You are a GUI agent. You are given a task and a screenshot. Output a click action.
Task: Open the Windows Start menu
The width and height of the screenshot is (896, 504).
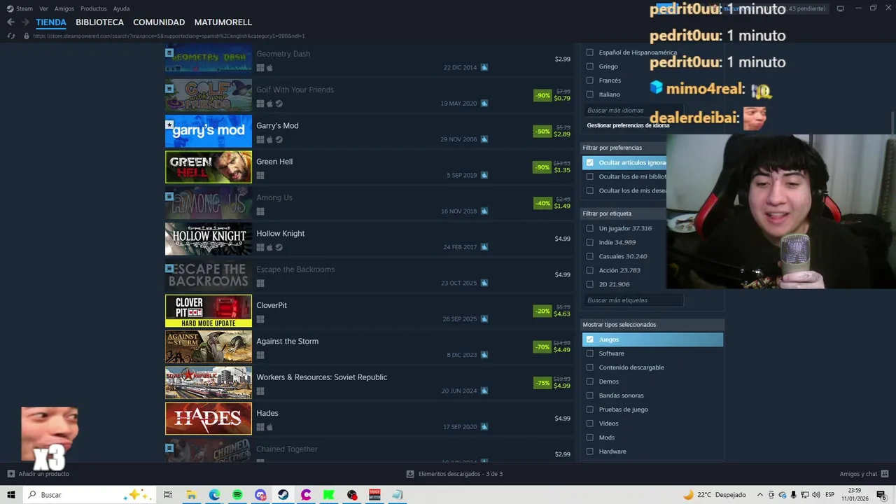pos(11,495)
